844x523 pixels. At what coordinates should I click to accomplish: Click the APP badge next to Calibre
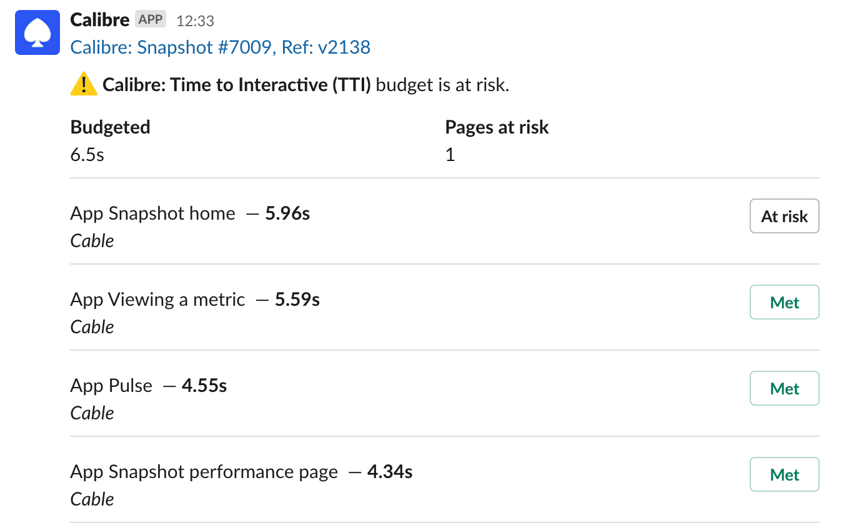point(150,19)
